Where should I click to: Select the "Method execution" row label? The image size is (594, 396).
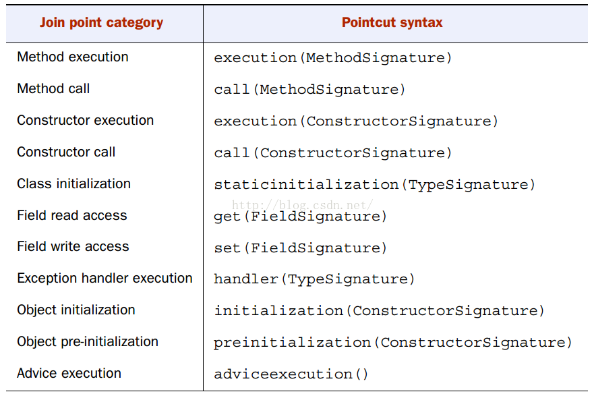(73, 57)
